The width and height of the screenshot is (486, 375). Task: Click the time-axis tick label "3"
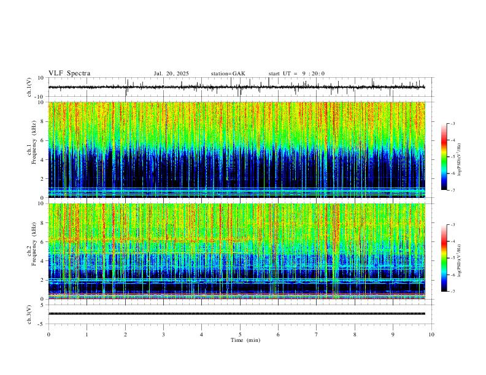[163, 335]
